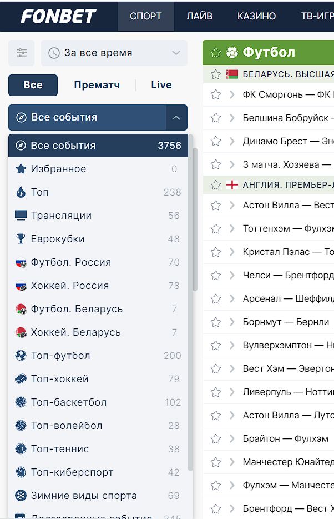The width and height of the screenshot is (334, 519).
Task: Click the football icon in Футбол header
Action: [232, 52]
